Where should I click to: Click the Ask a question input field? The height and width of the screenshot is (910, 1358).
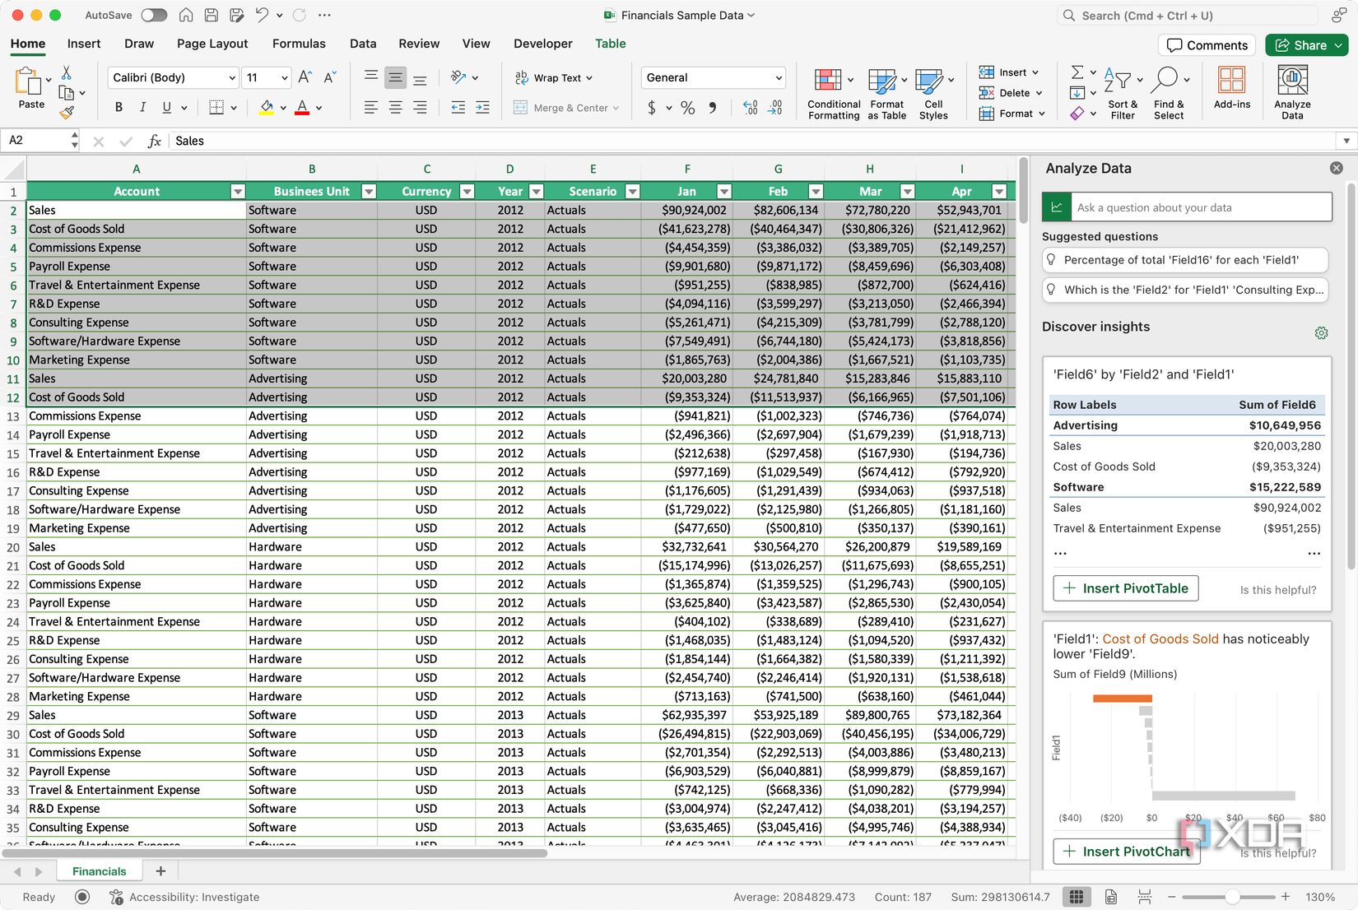[x=1200, y=207]
